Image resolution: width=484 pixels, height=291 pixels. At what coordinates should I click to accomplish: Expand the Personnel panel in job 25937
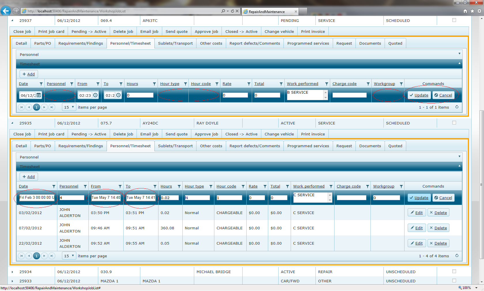[x=460, y=54]
